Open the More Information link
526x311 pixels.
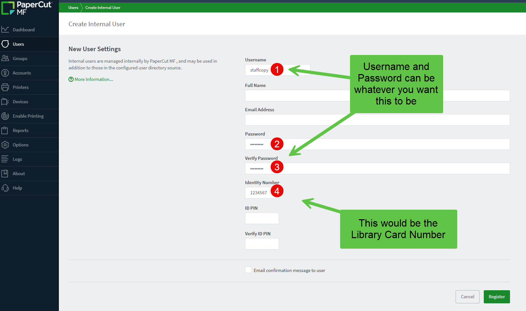click(93, 79)
